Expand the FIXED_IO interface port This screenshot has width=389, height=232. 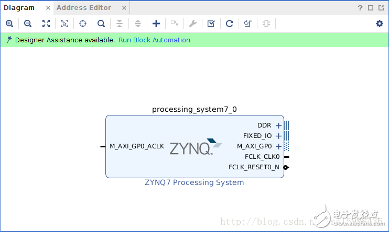[278, 136]
